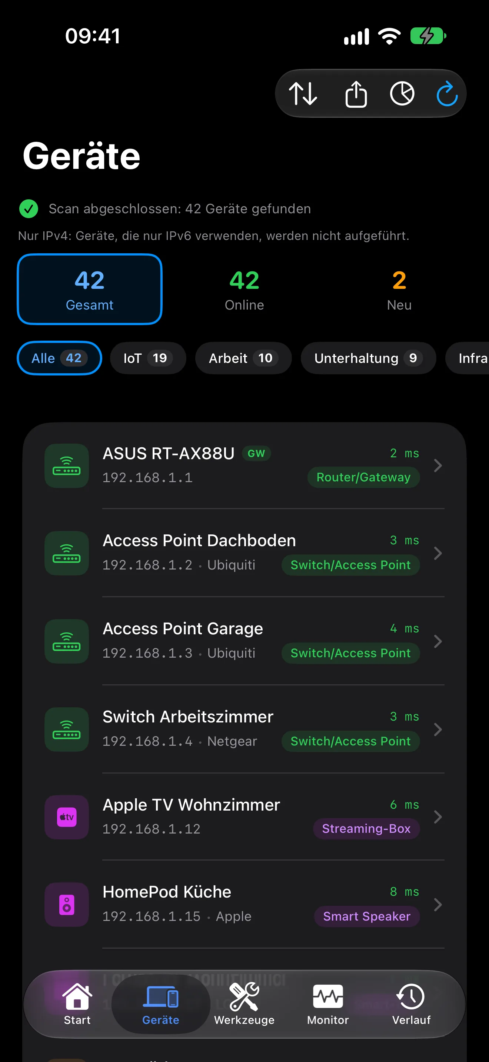Filter by IoT 19 category chip
This screenshot has height=1062, width=489.
coord(147,358)
